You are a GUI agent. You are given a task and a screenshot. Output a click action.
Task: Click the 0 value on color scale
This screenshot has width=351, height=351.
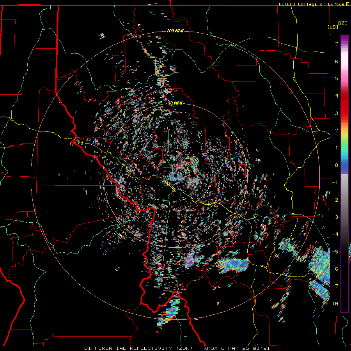coord(337,165)
